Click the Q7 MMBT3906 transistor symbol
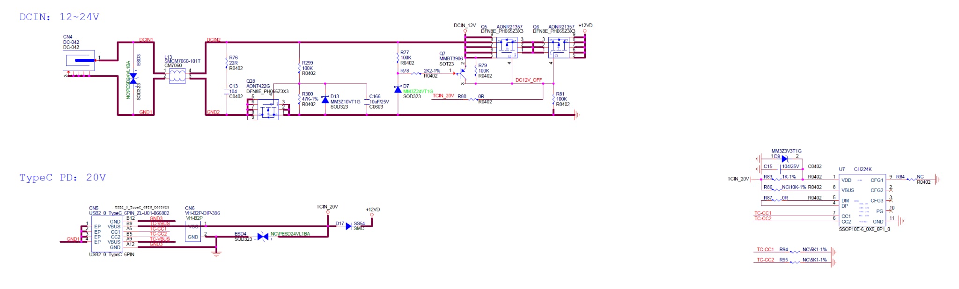 [x=462, y=72]
